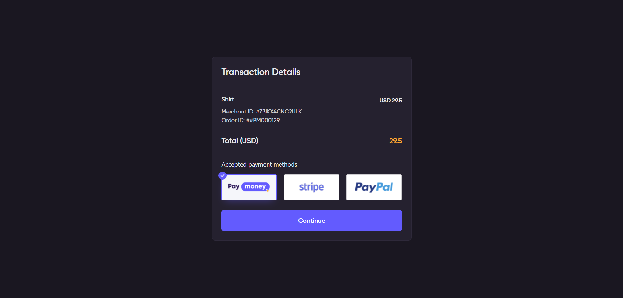Click the orange cursor arrow in money logo
Viewport: 623px width, 298px height.
(268, 191)
